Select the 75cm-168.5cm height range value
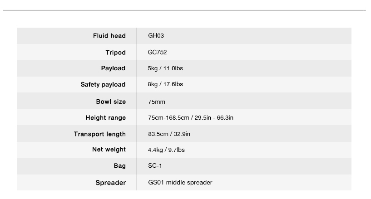Image resolution: width=371 pixels, height=199 pixels. point(191,117)
